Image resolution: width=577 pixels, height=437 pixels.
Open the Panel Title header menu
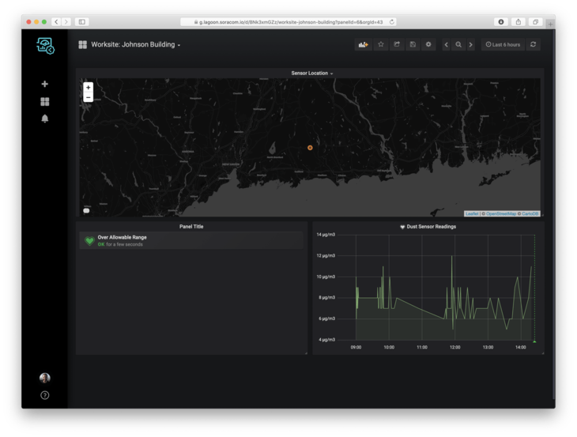click(191, 227)
